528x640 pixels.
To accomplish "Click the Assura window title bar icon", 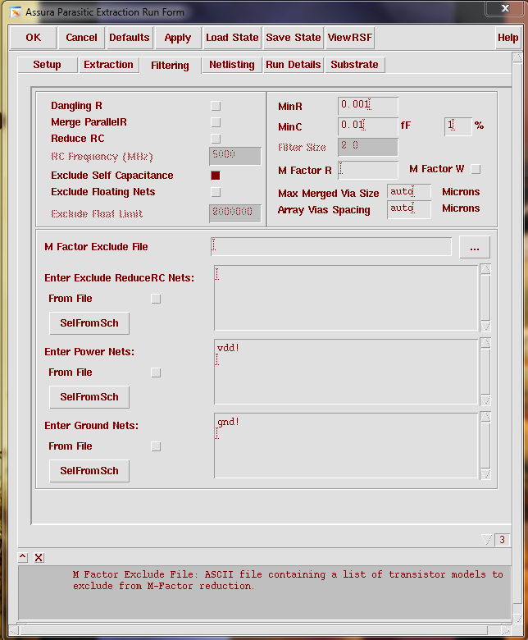I will [16, 12].
